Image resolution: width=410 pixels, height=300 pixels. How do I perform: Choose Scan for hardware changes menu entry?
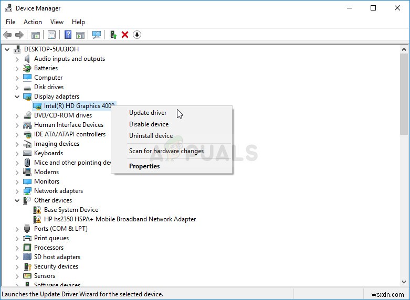pos(172,151)
